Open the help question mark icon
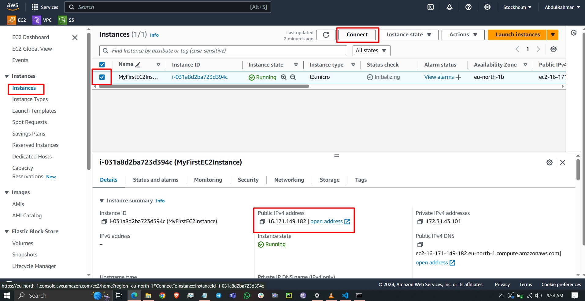This screenshot has height=301, width=585. click(468, 7)
